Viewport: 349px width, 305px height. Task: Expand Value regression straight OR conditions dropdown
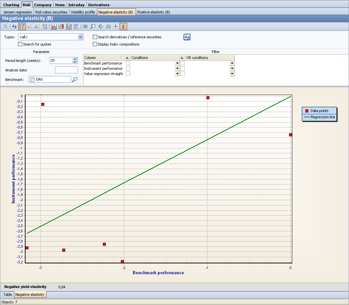pyautogui.click(x=232, y=74)
